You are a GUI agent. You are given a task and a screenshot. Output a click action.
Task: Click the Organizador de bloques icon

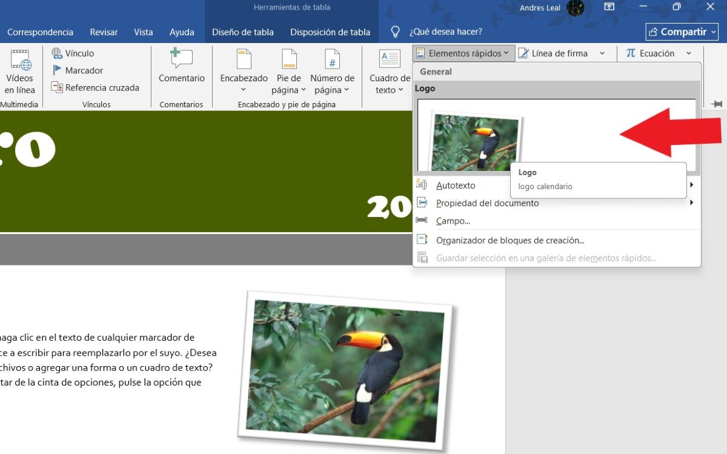pyautogui.click(x=422, y=240)
